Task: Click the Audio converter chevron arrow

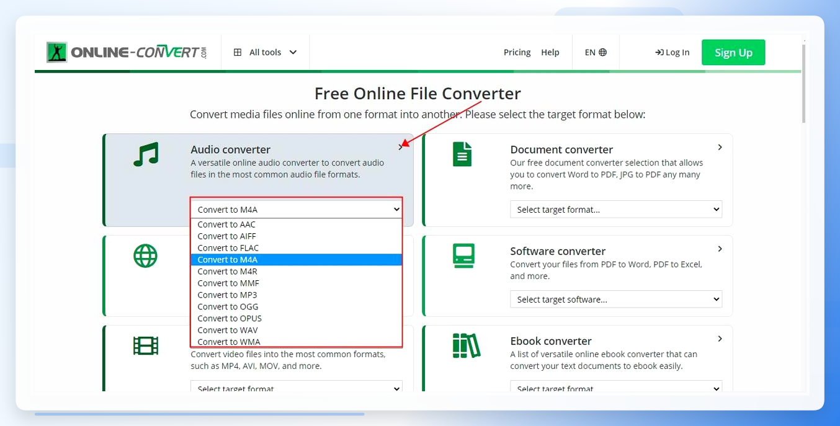Action: 400,147
